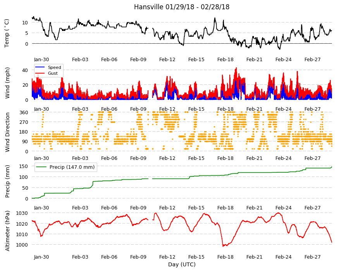This screenshot has width=337, height=271.
Task: Click the Wind (mph) axis label
Action: [x=7, y=83]
